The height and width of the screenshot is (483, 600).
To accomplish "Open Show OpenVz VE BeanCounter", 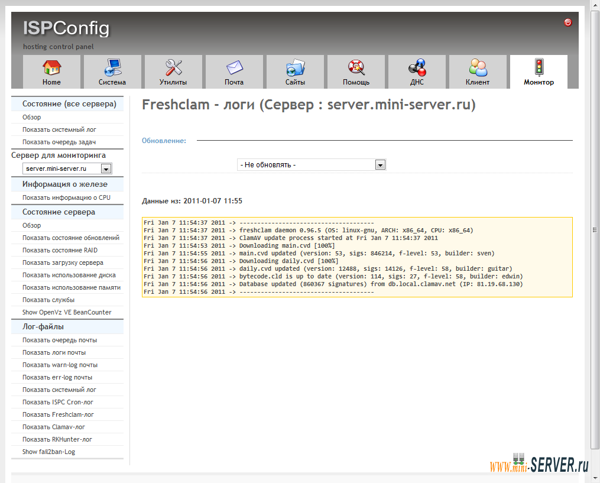I will point(67,312).
